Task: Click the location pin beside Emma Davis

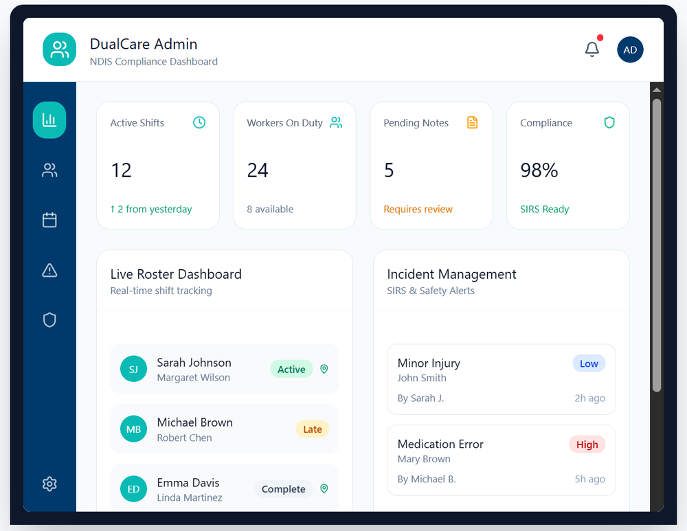Action: [324, 488]
